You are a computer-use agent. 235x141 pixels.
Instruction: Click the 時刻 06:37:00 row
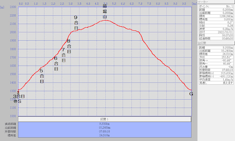pos(216,35)
